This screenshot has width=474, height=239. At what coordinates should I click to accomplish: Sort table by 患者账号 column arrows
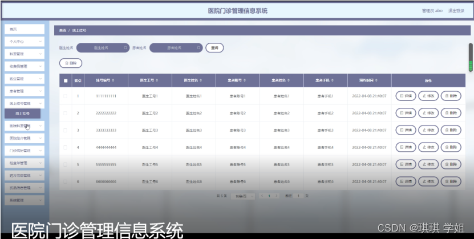[245, 80]
